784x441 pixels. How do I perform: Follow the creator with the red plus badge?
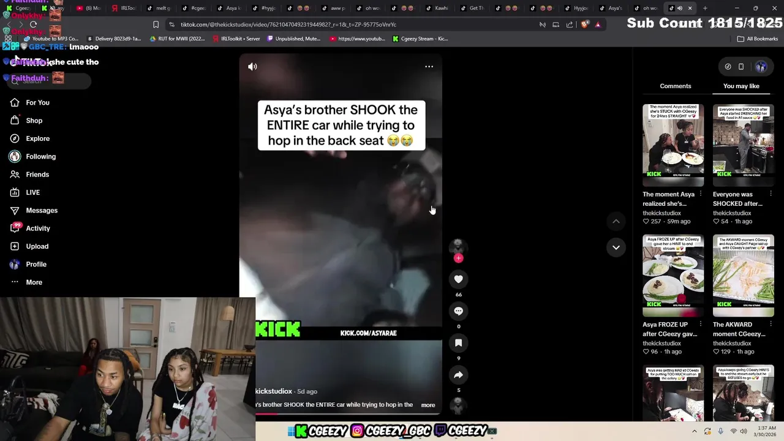coord(458,258)
